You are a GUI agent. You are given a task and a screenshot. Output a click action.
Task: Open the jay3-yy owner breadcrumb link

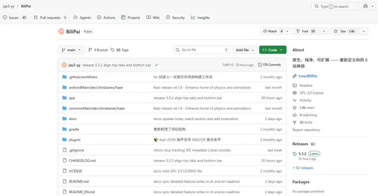(x=8, y=6)
